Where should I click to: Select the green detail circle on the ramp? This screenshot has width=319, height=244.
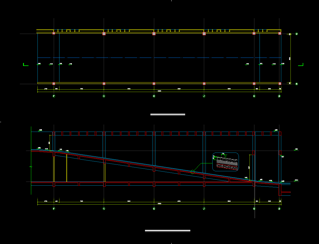193,172
